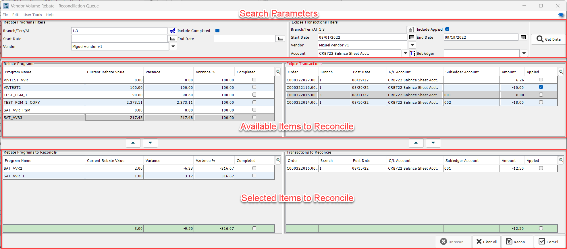
Task: Click the search icon in Transactions to Reconcile grid
Action: (x=561, y=160)
